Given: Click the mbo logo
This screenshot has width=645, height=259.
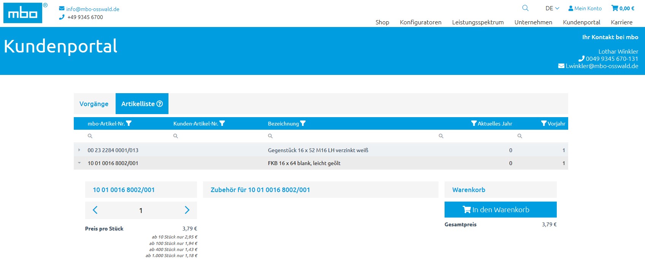Looking at the screenshot, I should pos(23,13).
